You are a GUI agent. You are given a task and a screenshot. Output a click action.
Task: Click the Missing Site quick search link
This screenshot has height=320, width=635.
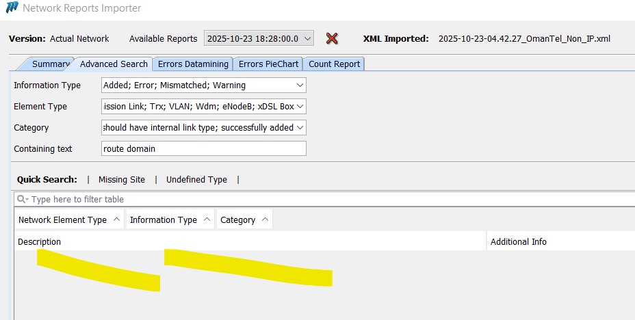click(122, 180)
